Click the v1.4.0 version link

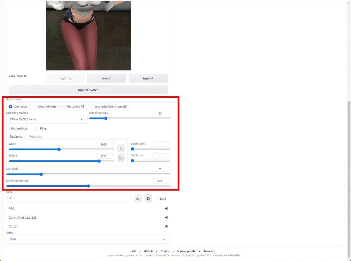click(x=119, y=255)
